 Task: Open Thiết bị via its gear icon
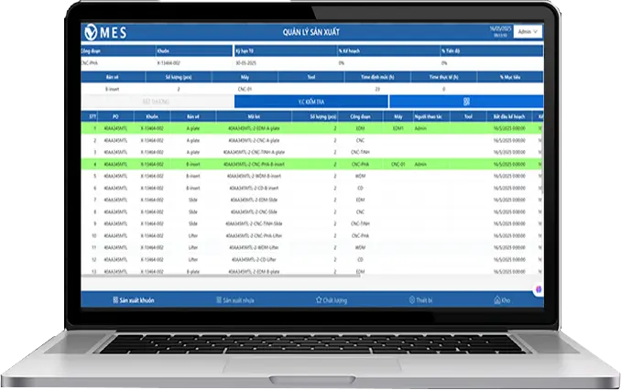click(x=411, y=299)
